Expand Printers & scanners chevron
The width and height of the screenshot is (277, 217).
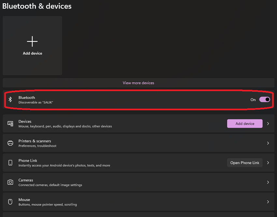pos(268,143)
